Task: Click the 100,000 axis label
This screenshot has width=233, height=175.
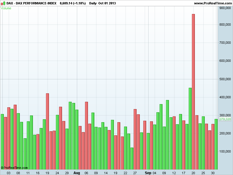Action: pyautogui.click(x=225, y=151)
